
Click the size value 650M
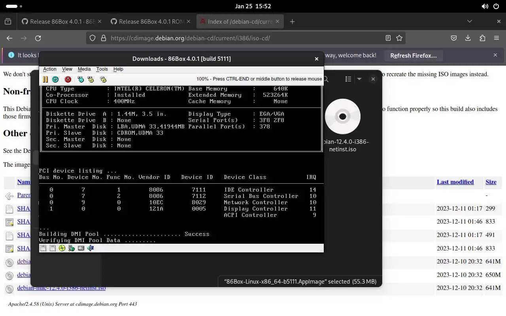point(493,275)
